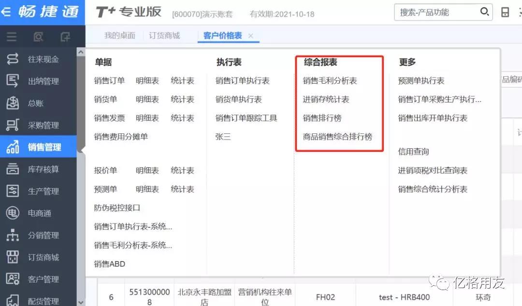The width and height of the screenshot is (522, 306).
Task: Click sidebar scrollbar down arrow
Action: pos(81,302)
